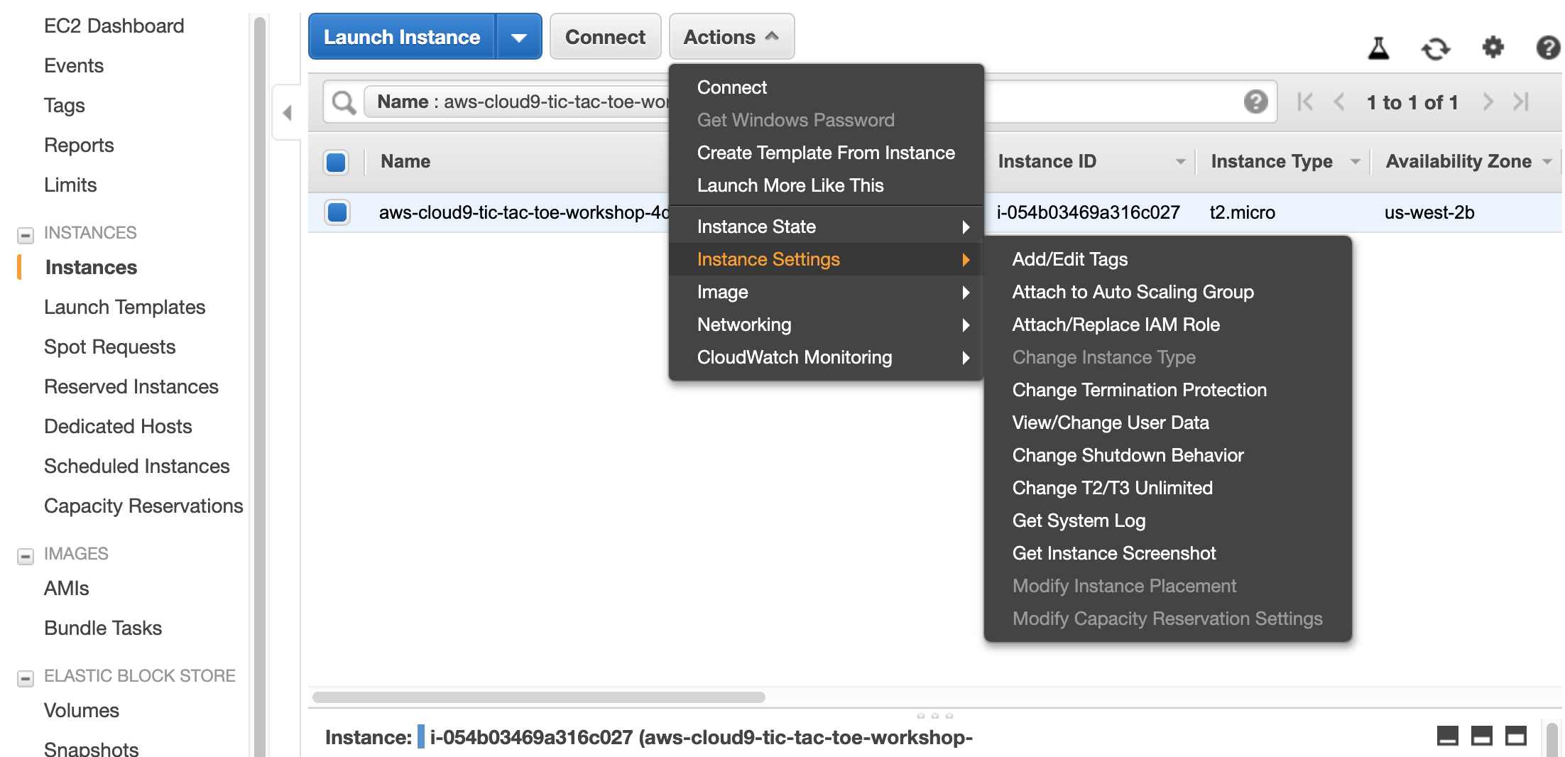Open Bundle Tasks in sidebar

click(103, 628)
